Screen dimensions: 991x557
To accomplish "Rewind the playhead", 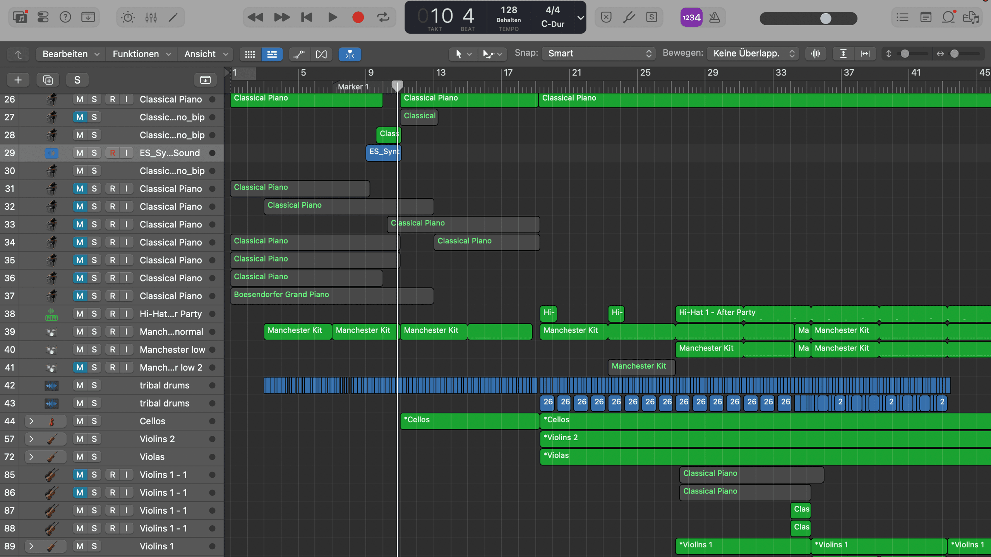I will tap(255, 17).
